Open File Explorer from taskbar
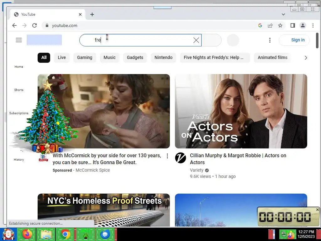Viewport: 321px width, 241px height. point(46,234)
